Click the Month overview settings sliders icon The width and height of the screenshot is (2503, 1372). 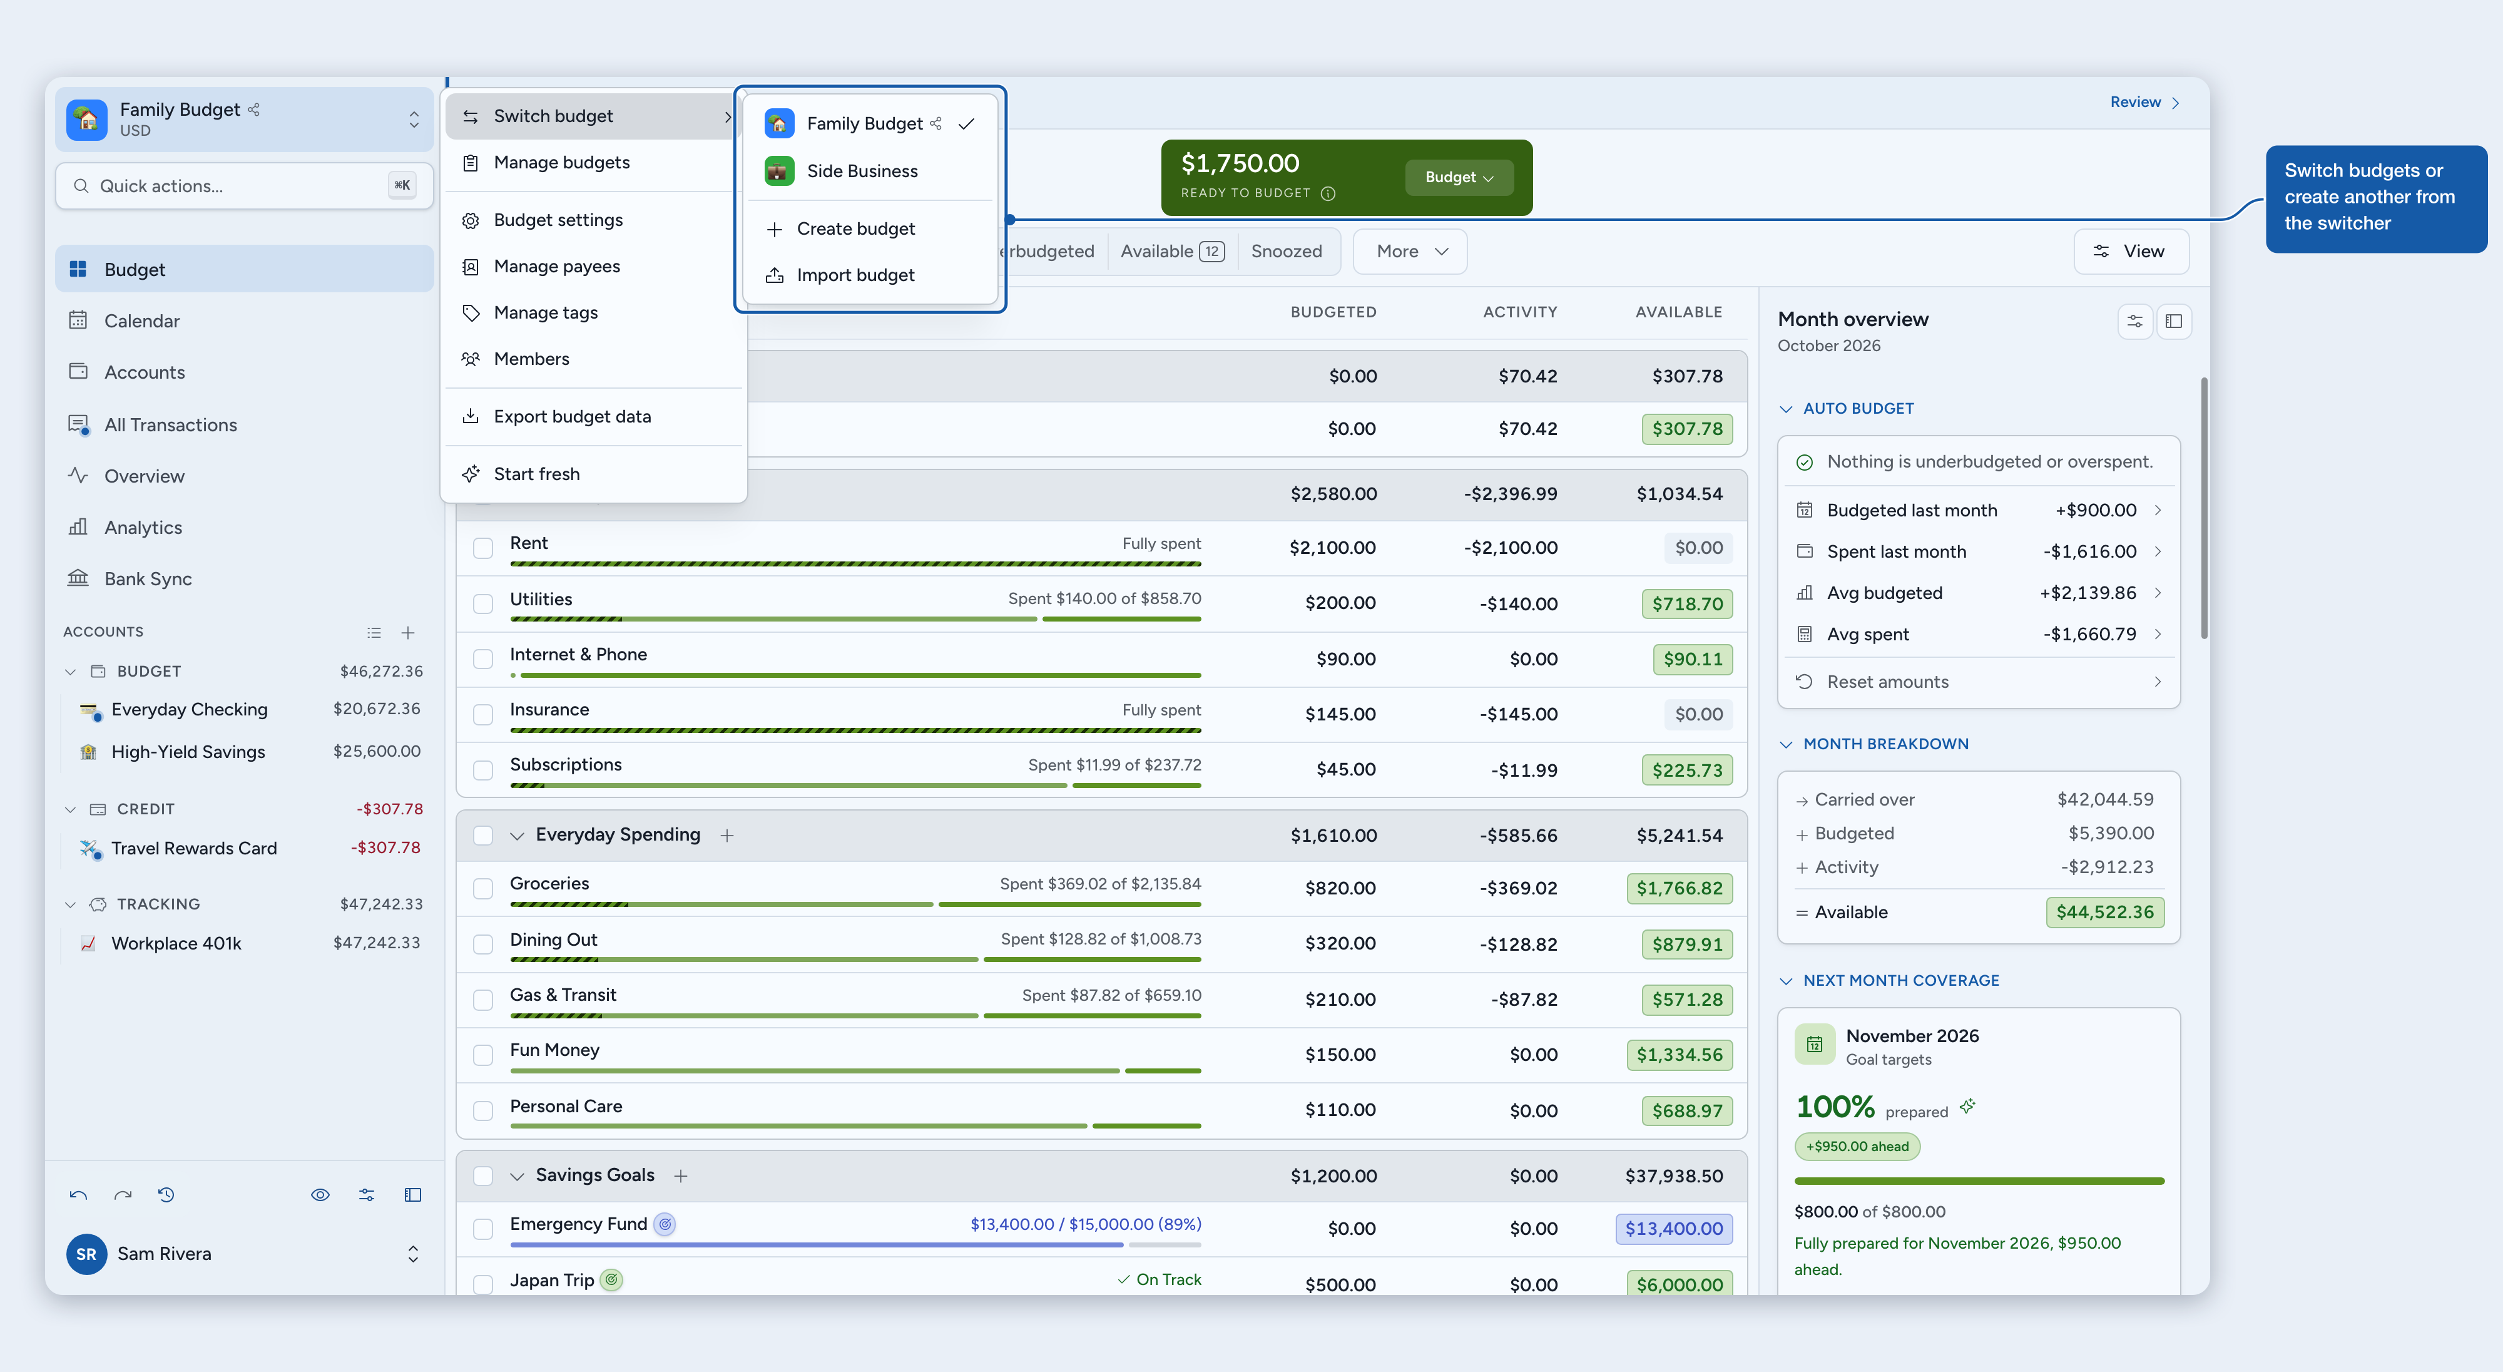[2134, 320]
